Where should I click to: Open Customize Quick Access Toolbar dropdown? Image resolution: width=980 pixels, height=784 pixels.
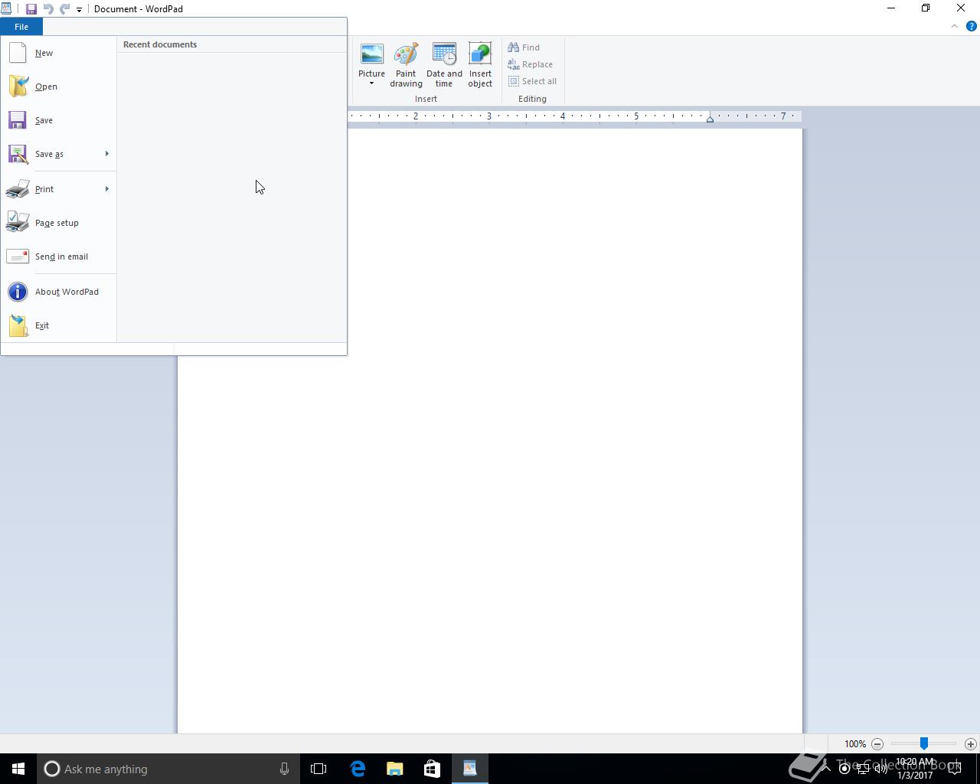(x=79, y=10)
